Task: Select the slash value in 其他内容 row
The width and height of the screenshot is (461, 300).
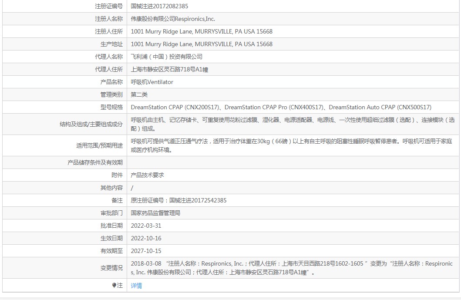Action: pyautogui.click(x=132, y=188)
